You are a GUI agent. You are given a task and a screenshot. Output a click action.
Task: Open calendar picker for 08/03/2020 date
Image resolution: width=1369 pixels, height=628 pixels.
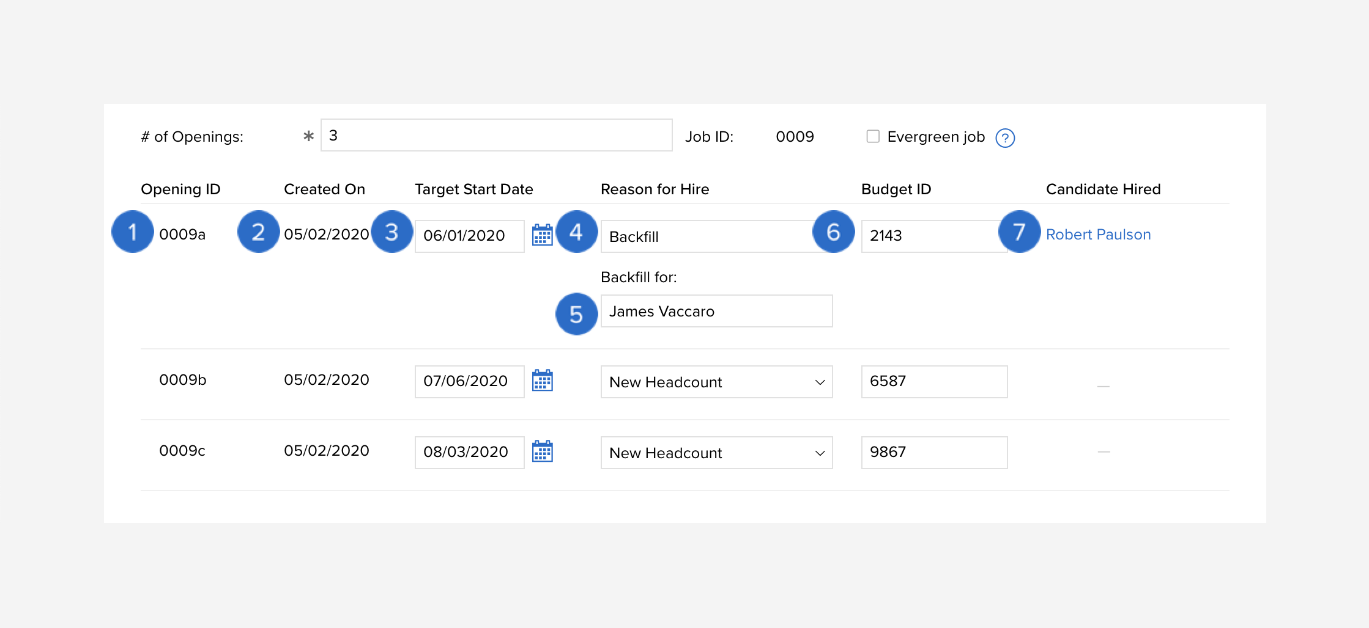pyautogui.click(x=543, y=451)
